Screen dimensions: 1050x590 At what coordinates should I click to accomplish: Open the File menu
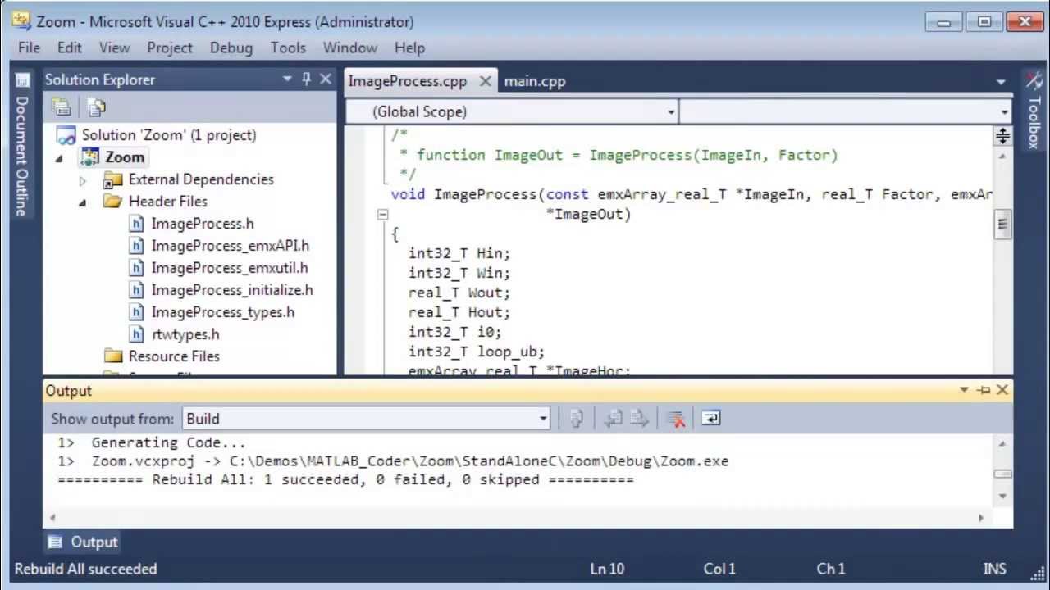pos(29,48)
